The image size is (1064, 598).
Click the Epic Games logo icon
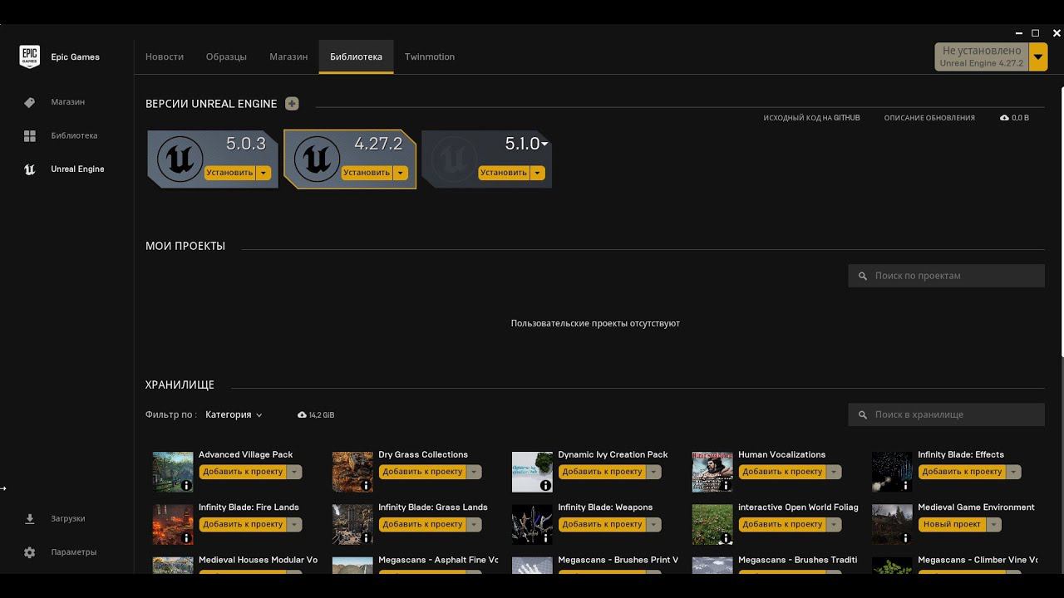(x=30, y=56)
